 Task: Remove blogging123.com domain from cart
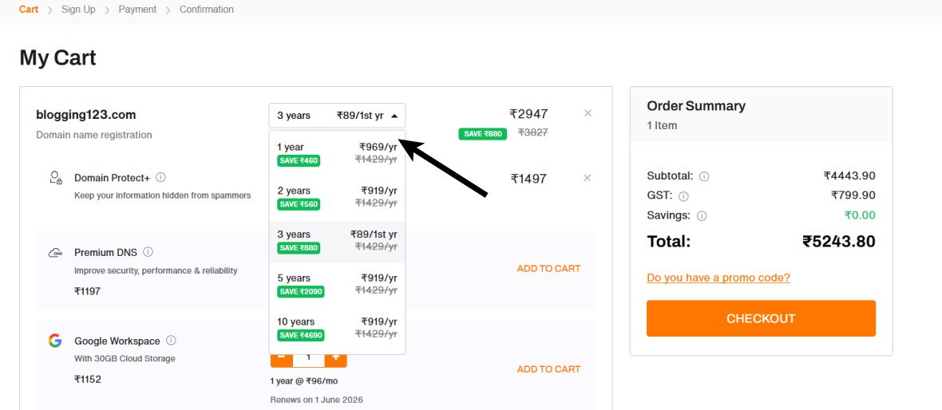[x=588, y=112]
